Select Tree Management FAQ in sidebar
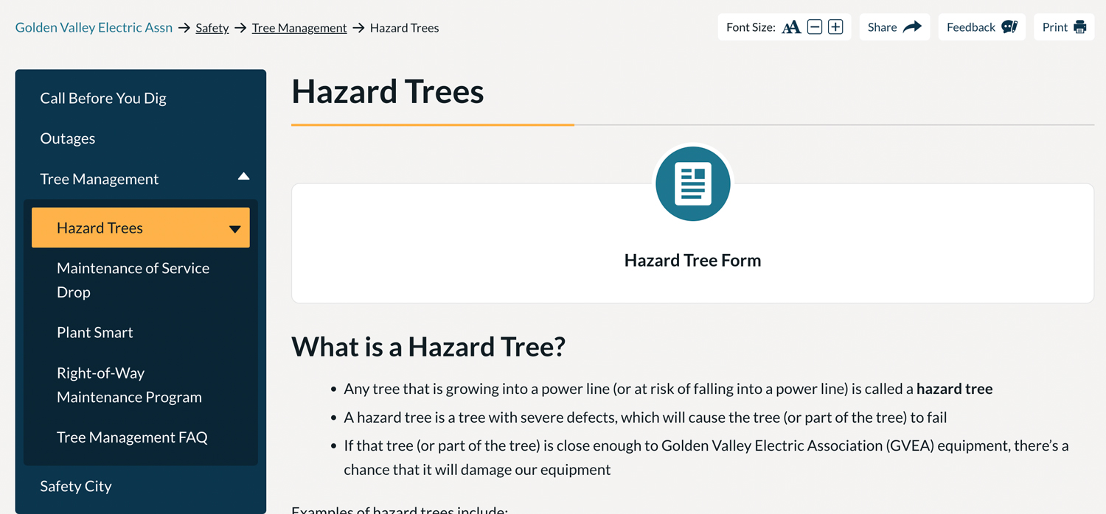The width and height of the screenshot is (1106, 514). coord(132,437)
